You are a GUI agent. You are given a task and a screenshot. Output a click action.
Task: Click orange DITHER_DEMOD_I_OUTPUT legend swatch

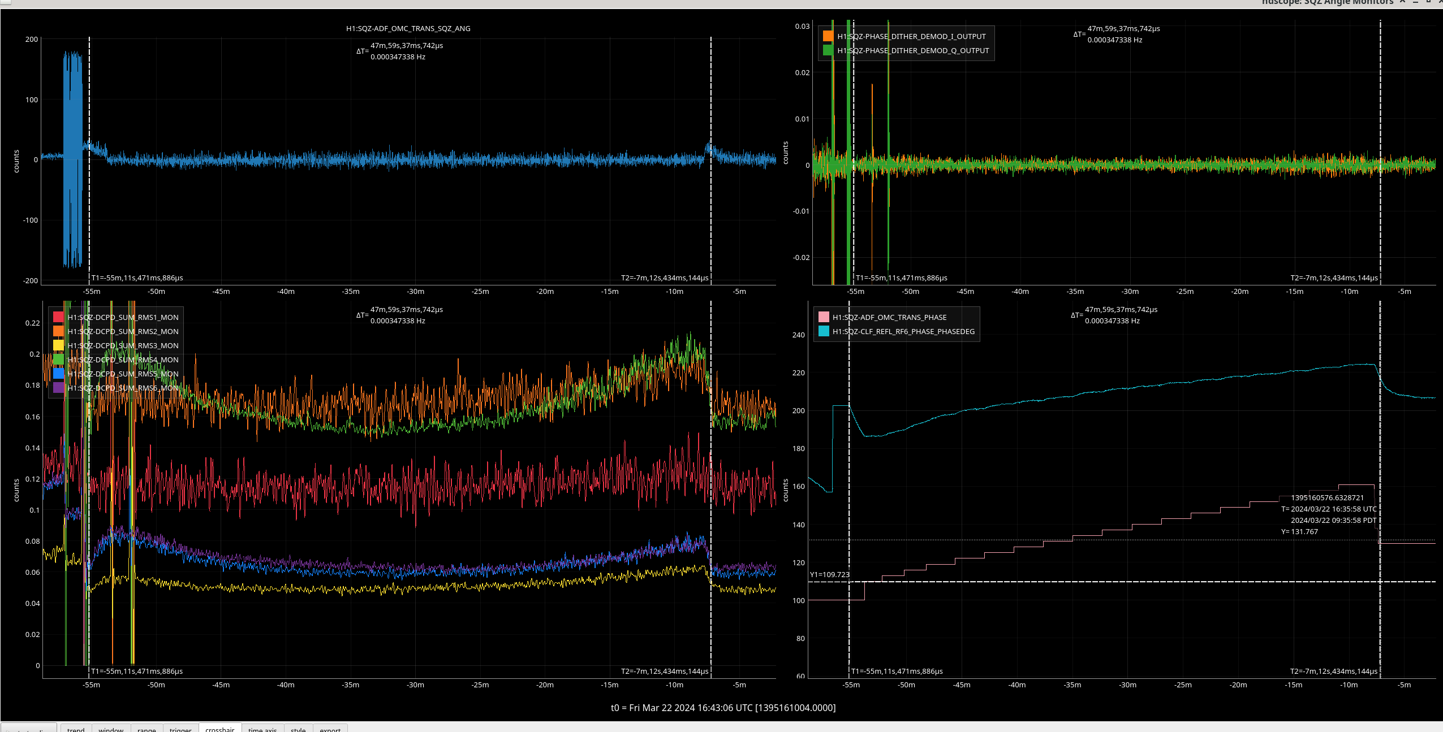coord(828,36)
